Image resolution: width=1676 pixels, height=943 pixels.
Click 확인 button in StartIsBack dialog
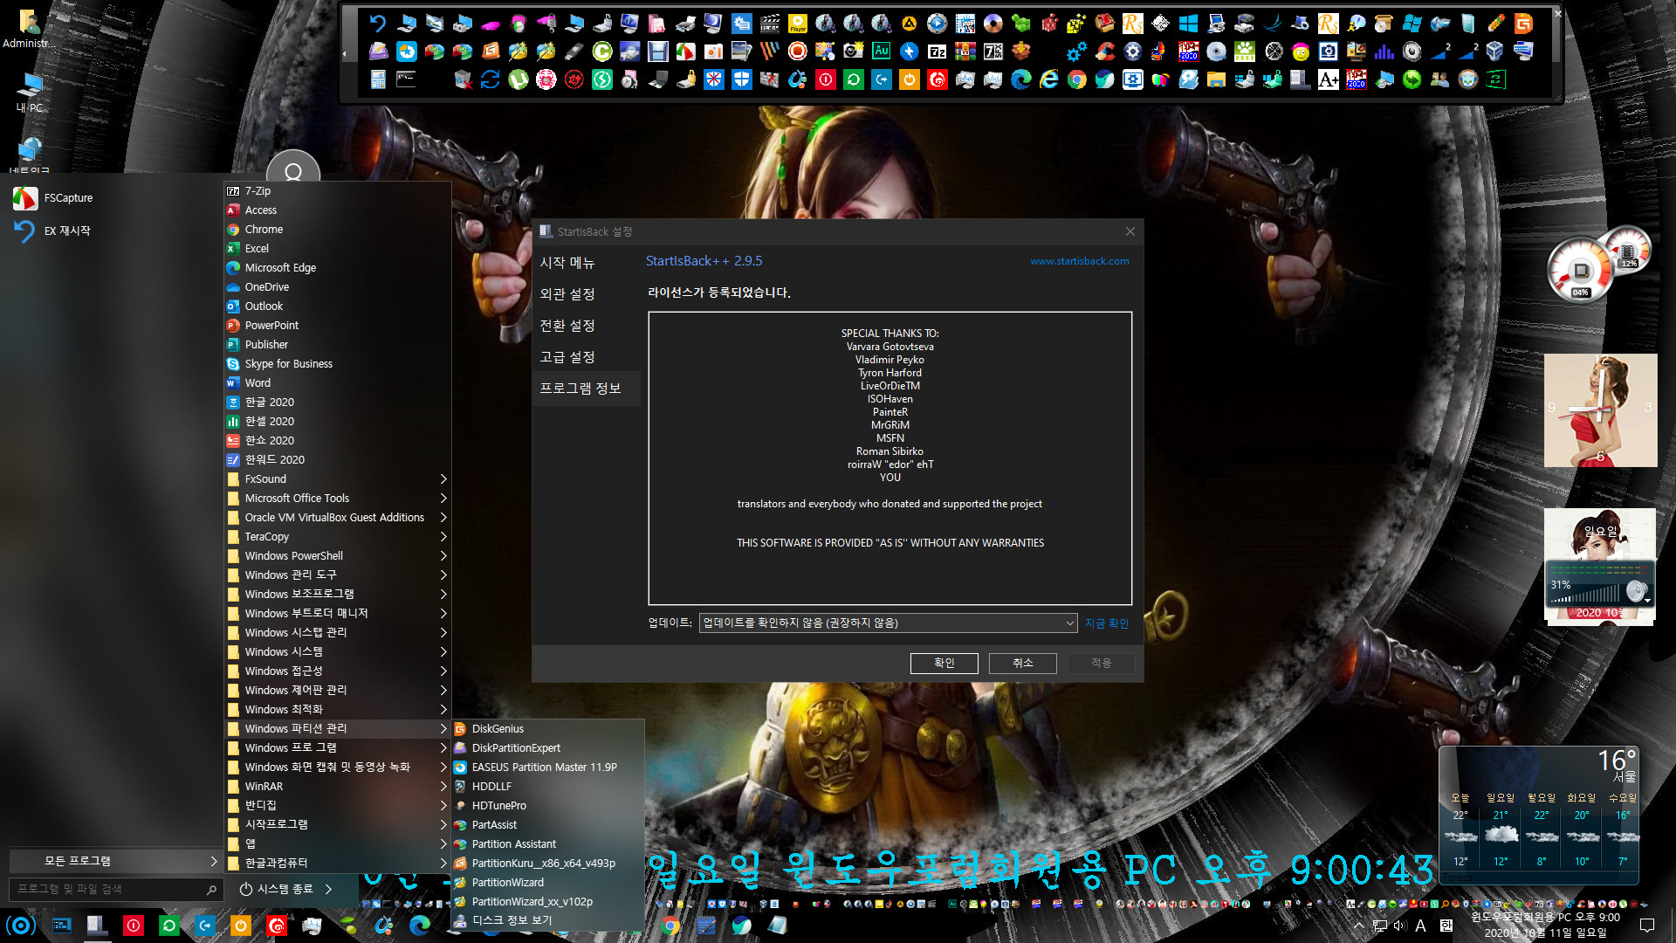pos(944,663)
